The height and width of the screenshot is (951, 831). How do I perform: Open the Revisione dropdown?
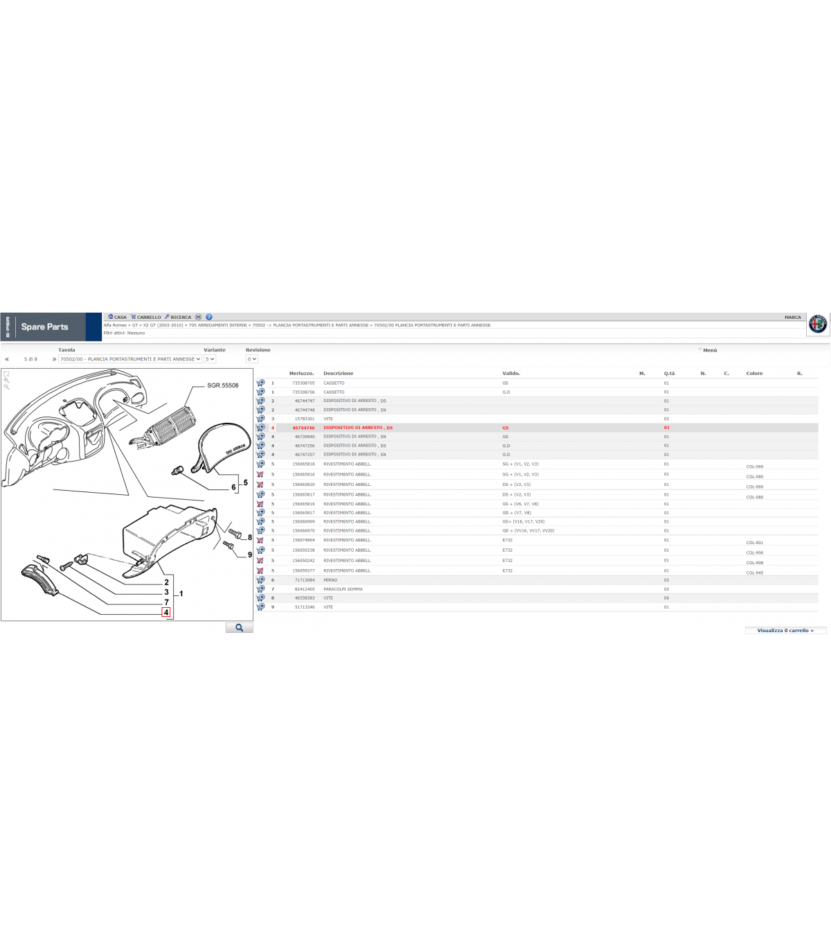click(x=252, y=359)
